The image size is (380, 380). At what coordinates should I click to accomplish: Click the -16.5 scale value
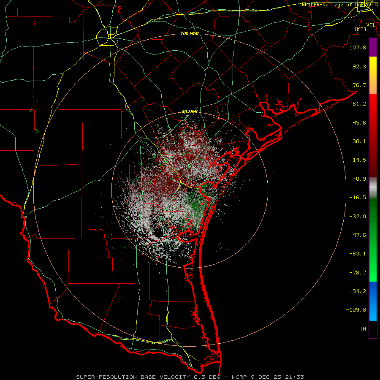click(358, 198)
